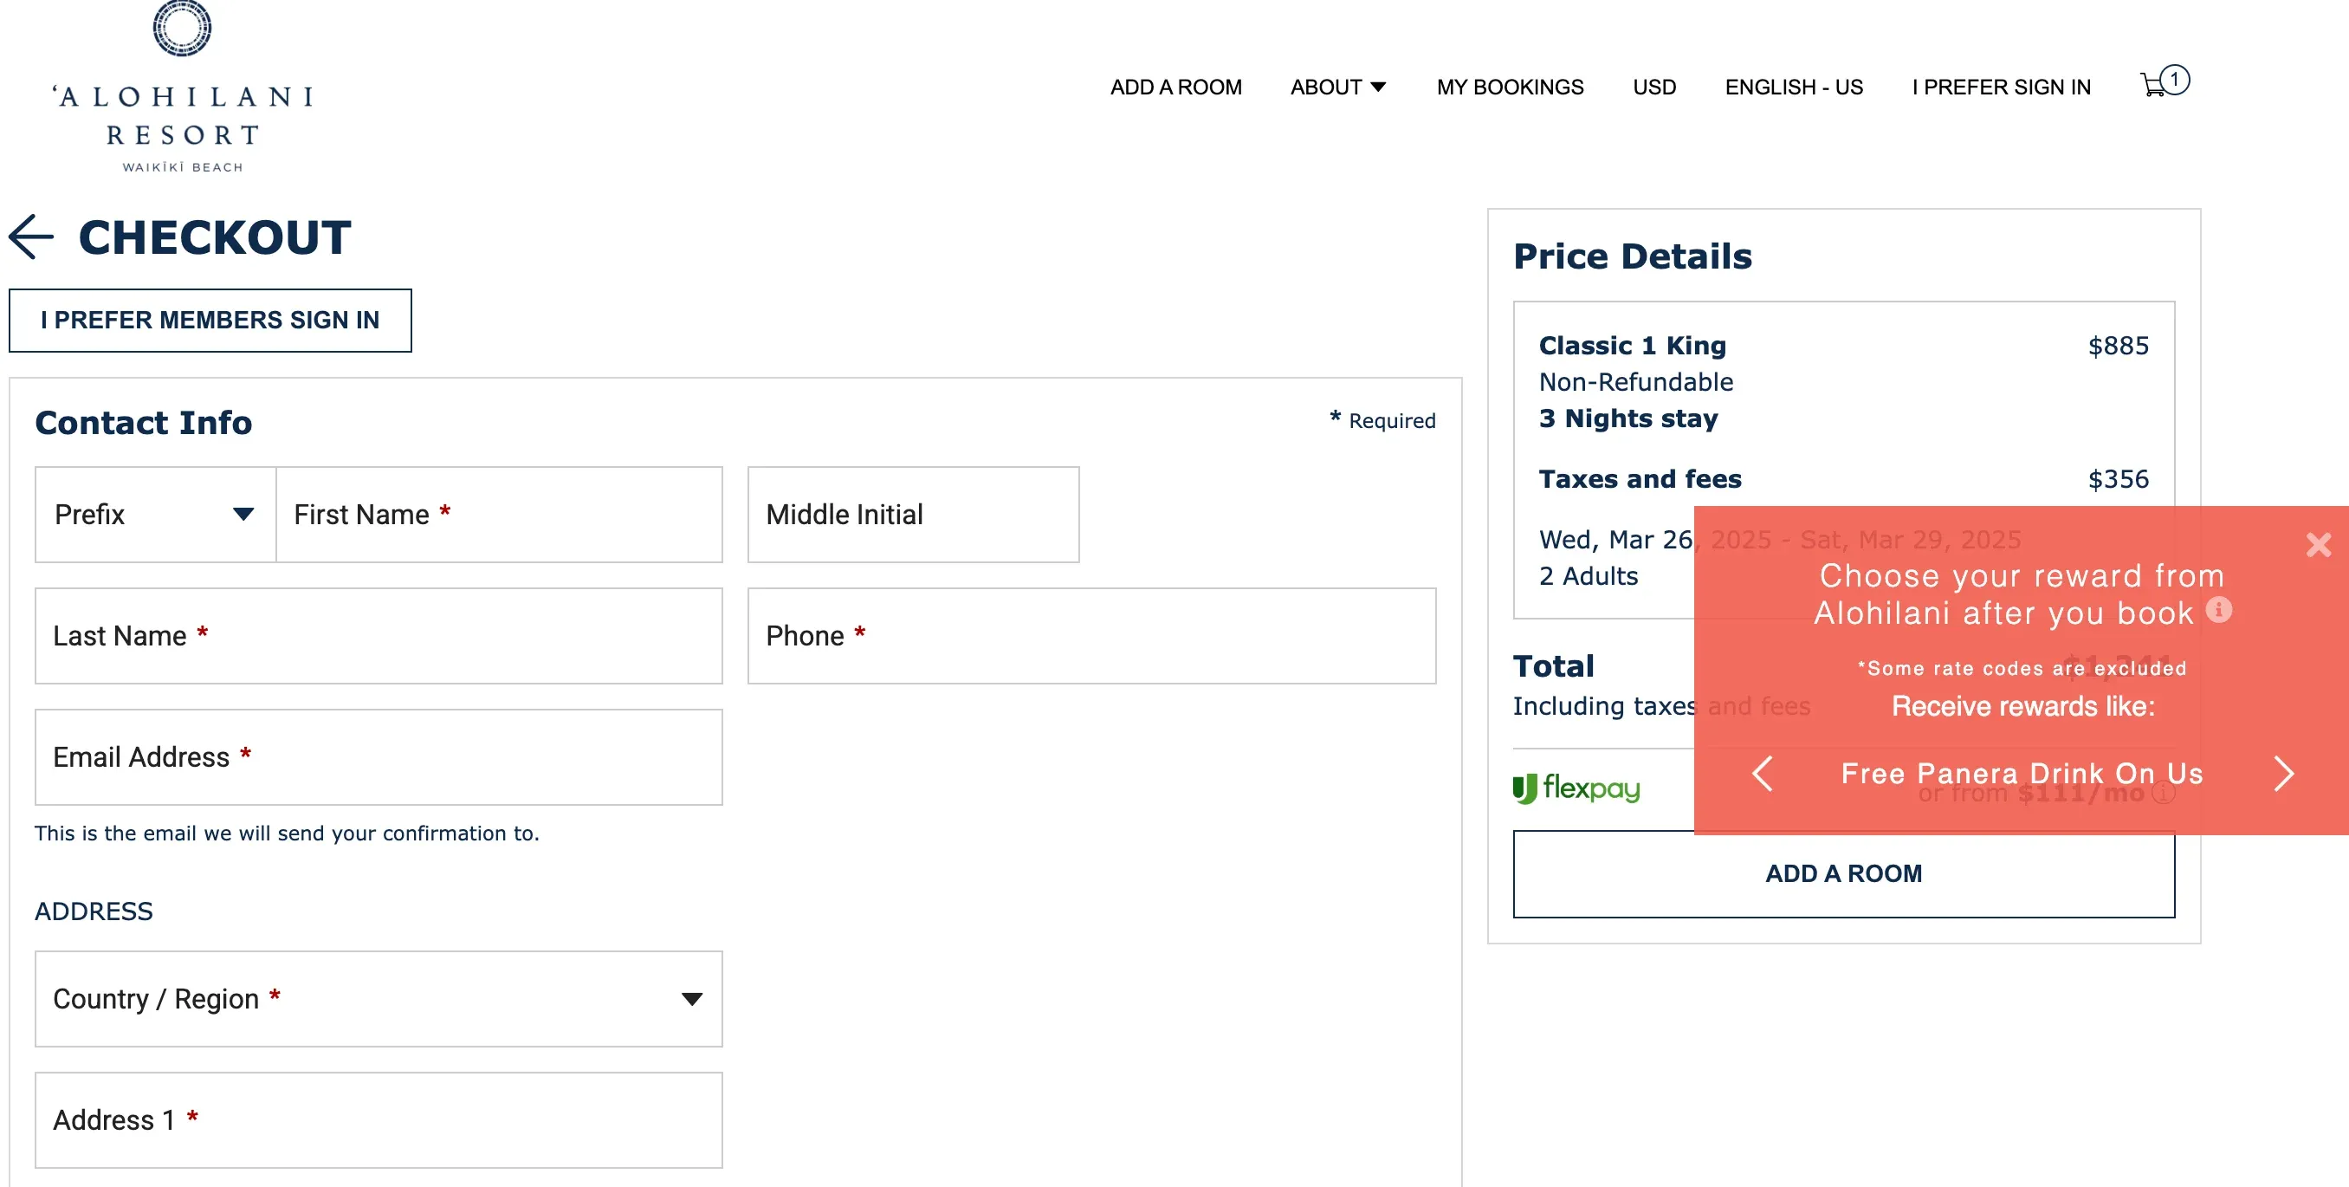Go to My Bookings
This screenshot has height=1187, width=2349.
point(1510,88)
